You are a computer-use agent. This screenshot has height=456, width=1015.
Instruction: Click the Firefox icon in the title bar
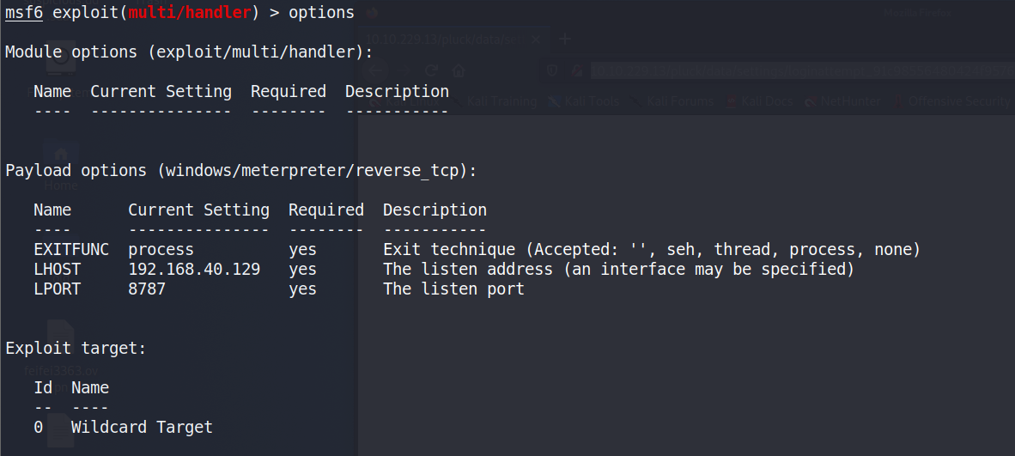point(371,12)
